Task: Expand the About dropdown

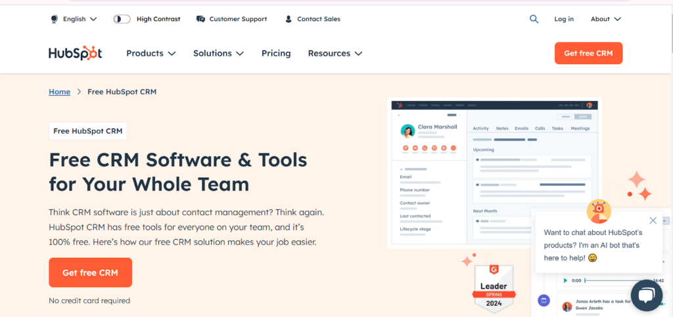Action: point(605,19)
